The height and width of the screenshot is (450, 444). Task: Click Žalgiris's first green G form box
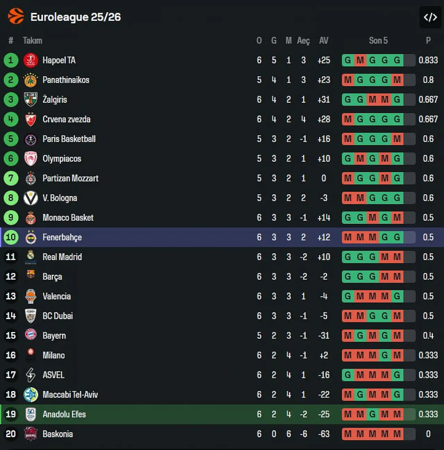click(348, 100)
